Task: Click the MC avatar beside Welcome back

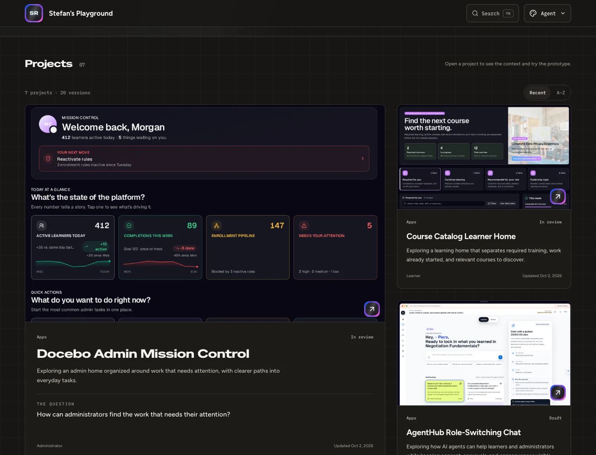Action: (x=48, y=124)
